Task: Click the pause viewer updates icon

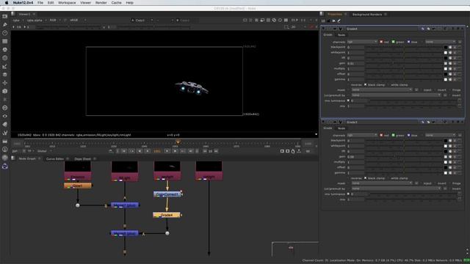Action: pos(286,20)
